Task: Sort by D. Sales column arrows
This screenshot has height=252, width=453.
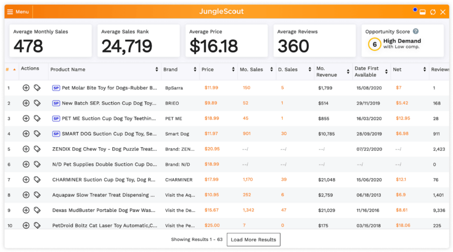Action: click(x=310, y=69)
